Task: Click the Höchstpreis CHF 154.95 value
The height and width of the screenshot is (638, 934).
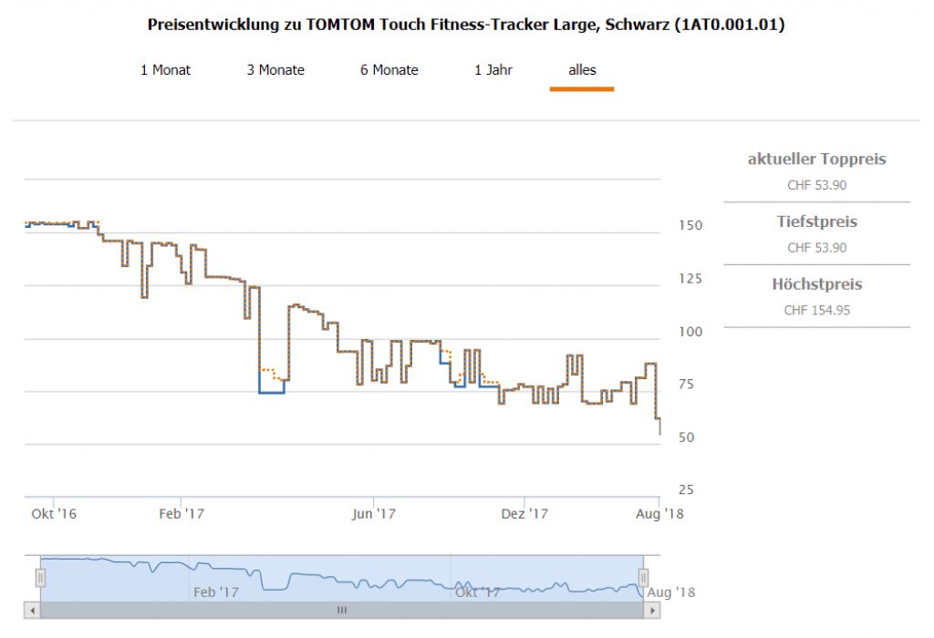Action: click(816, 310)
